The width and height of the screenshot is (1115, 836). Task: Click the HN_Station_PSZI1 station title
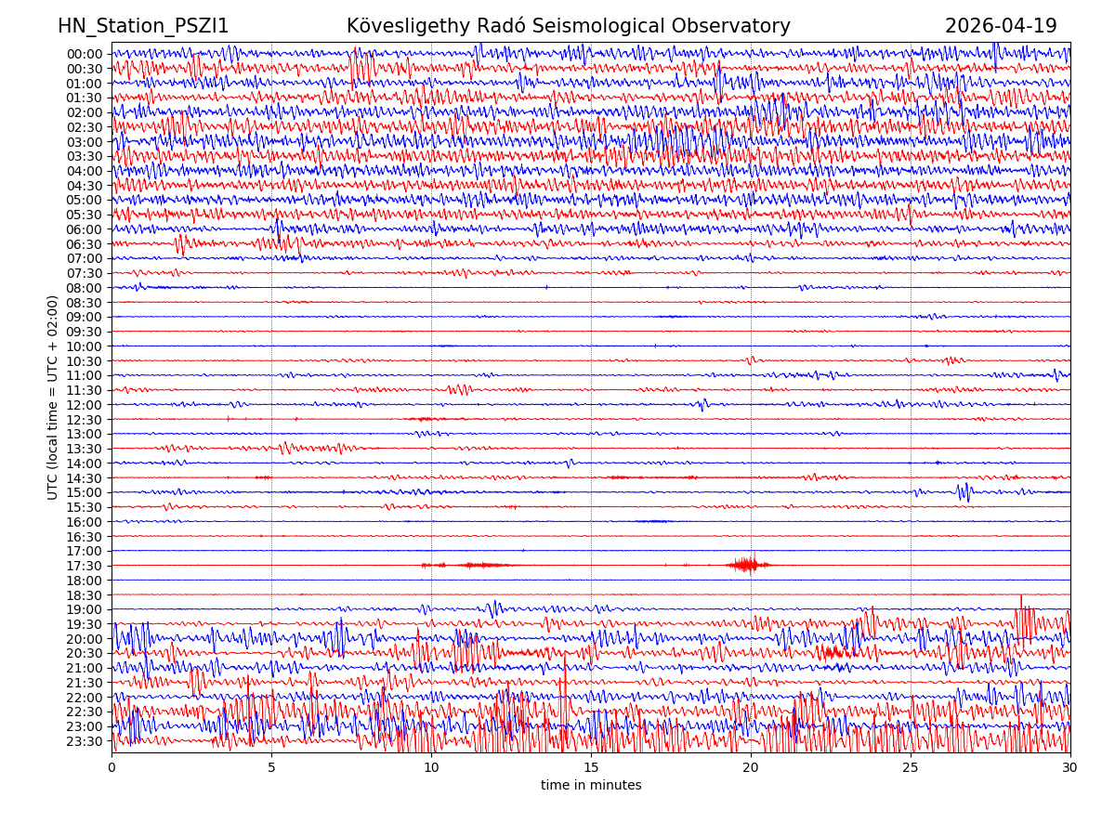tap(143, 26)
